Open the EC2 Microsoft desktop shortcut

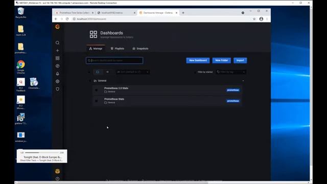20,102
